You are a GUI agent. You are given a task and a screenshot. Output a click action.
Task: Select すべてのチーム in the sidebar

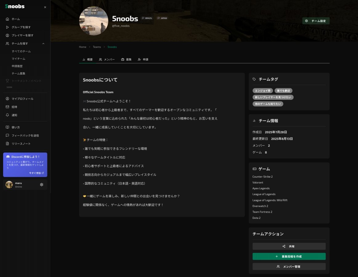[21, 51]
